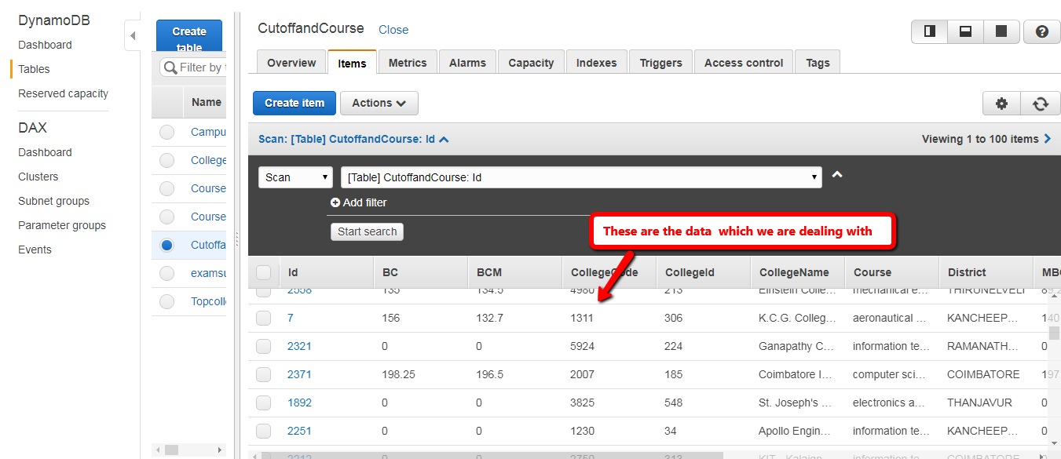Open item Id 2251 link
Image resolution: width=1061 pixels, height=459 pixels.
[x=299, y=431]
